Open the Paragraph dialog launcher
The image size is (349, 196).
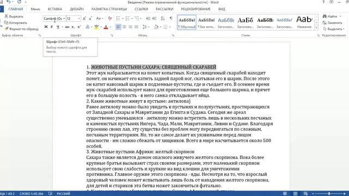click(173, 35)
